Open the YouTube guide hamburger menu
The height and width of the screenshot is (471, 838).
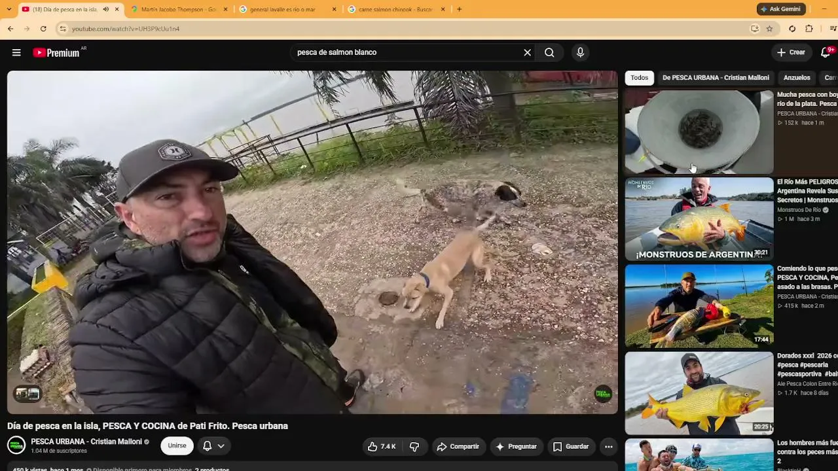point(16,52)
